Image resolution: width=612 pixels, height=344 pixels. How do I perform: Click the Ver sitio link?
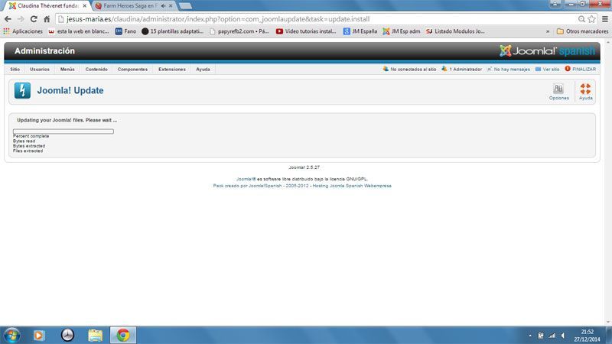[x=547, y=69]
